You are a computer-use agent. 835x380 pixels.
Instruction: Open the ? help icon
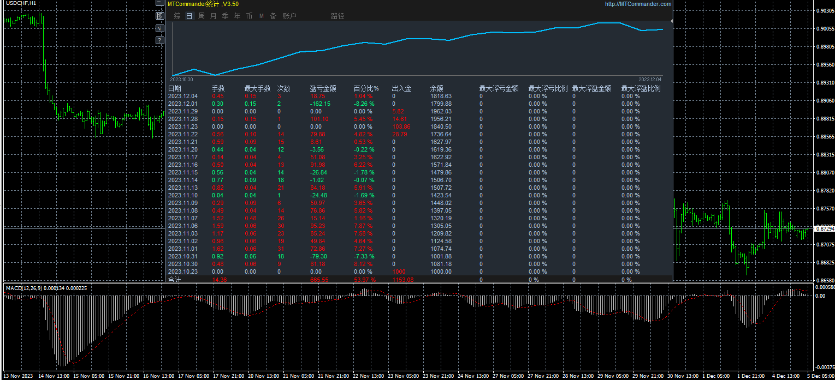tap(159, 40)
